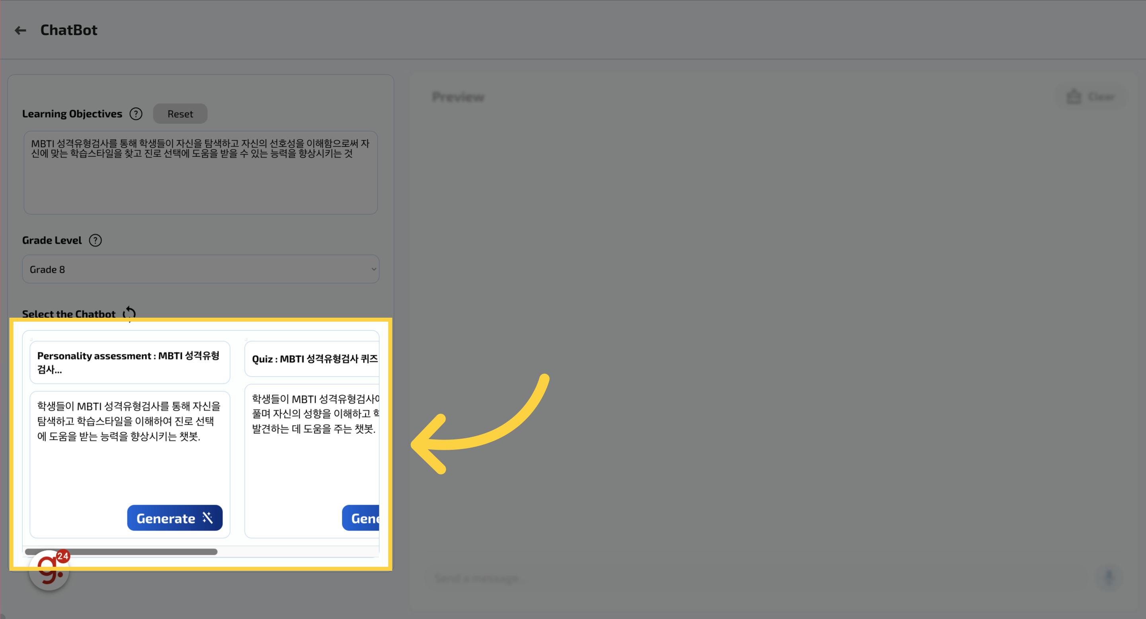1146x619 pixels.
Task: Click the magic wand icon on Generate
Action: [x=208, y=517]
